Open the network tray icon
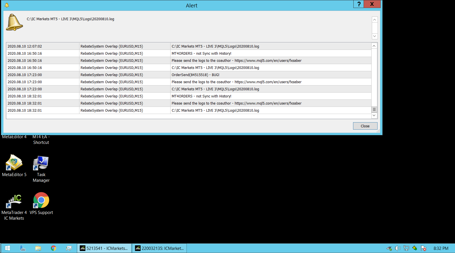 [x=406, y=248]
